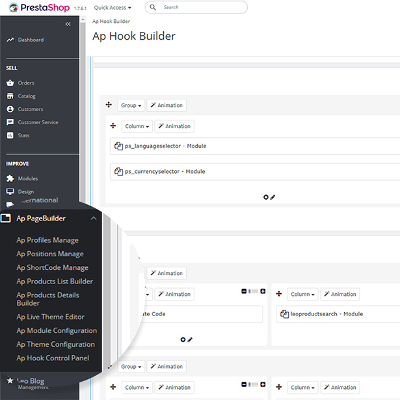Open the Orders menu

(x=26, y=83)
